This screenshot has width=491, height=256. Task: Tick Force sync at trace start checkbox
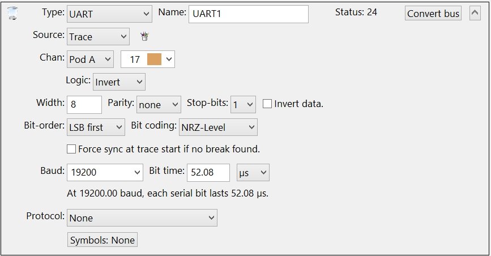tap(71, 149)
